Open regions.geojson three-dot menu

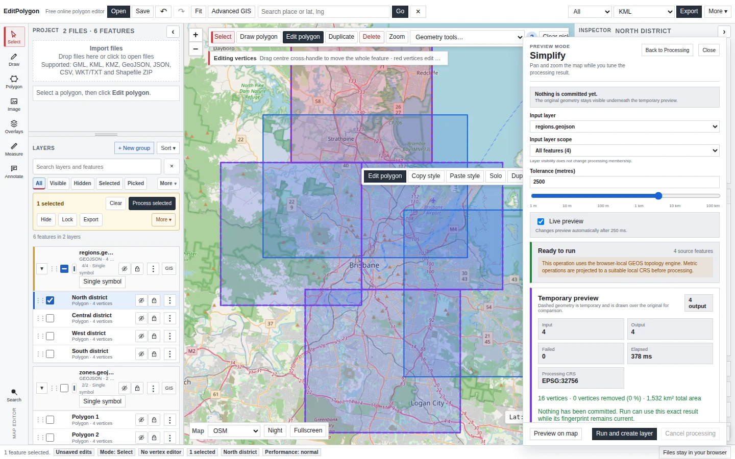[x=153, y=269]
